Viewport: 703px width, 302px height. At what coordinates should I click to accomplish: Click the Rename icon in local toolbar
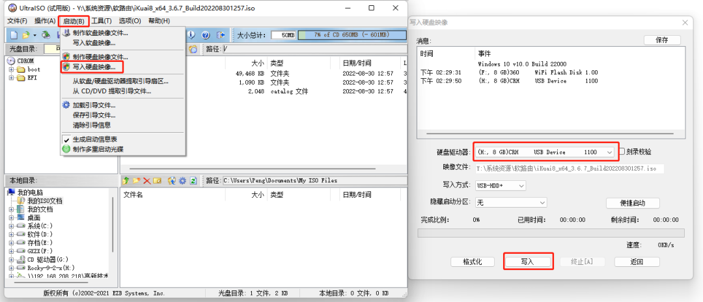tap(157, 180)
